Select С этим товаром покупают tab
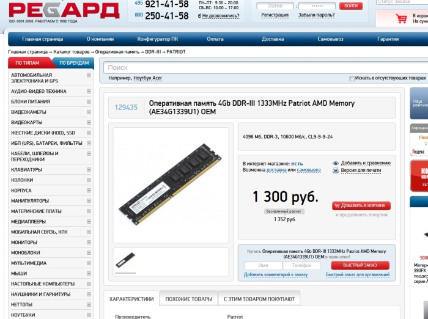428x319 pixels. pos(259,299)
